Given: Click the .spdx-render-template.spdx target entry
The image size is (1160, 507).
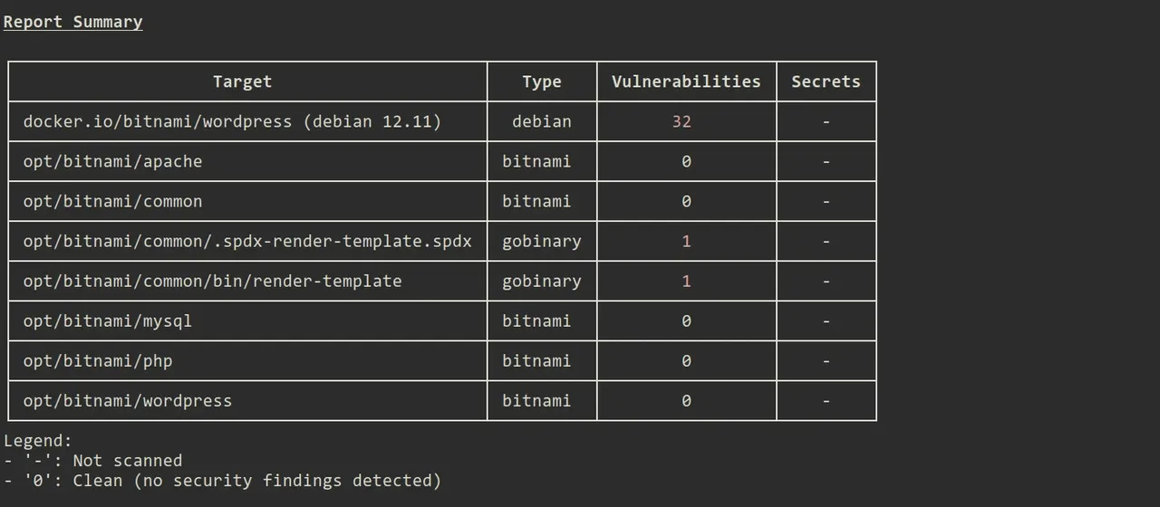Looking at the screenshot, I should pyautogui.click(x=246, y=241).
